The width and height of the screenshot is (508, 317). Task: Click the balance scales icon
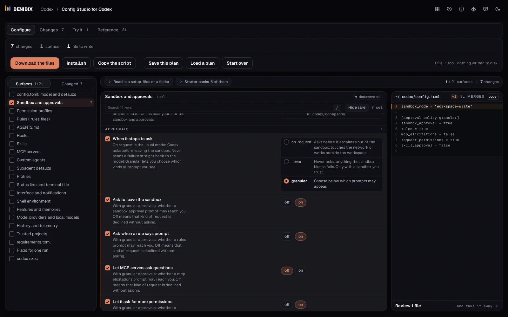[x=473, y=9]
